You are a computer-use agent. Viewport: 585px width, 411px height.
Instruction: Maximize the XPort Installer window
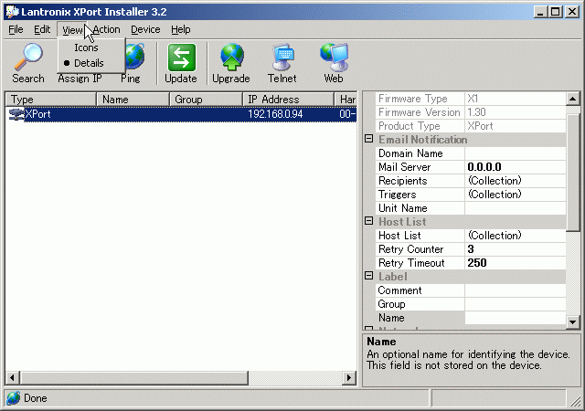555,12
